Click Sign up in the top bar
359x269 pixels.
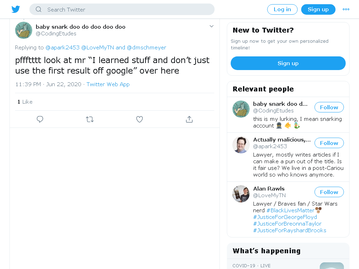click(318, 9)
